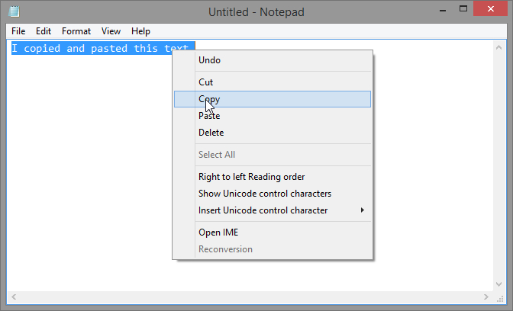Click the vertical scrollbar up arrow

tap(499, 48)
